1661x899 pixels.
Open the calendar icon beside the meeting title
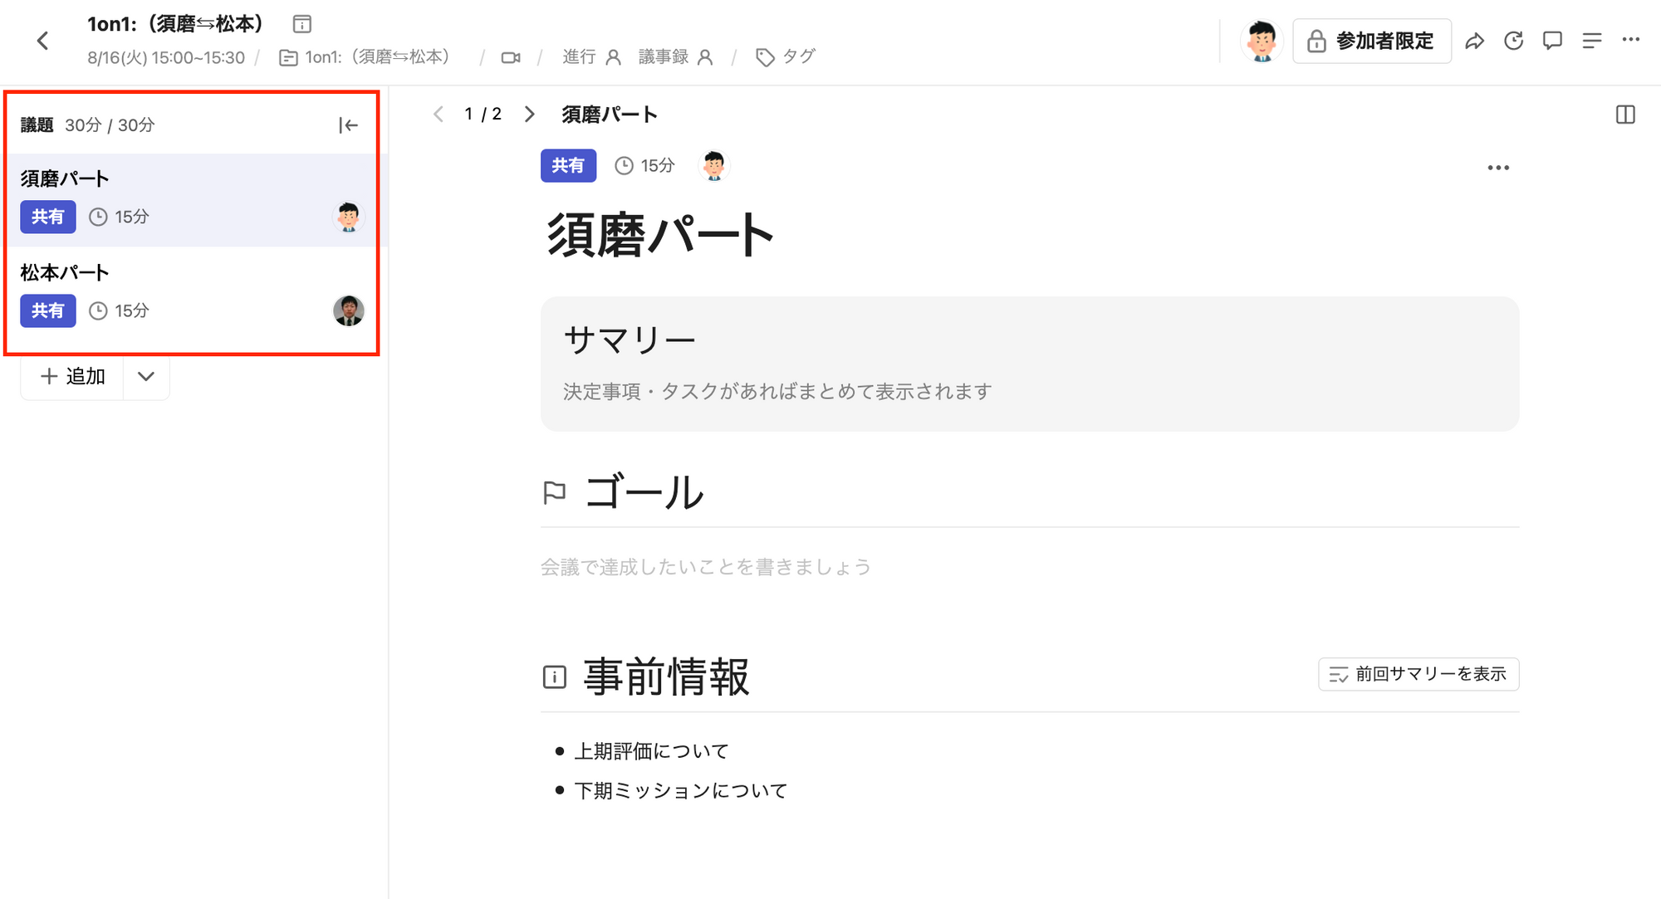point(302,24)
